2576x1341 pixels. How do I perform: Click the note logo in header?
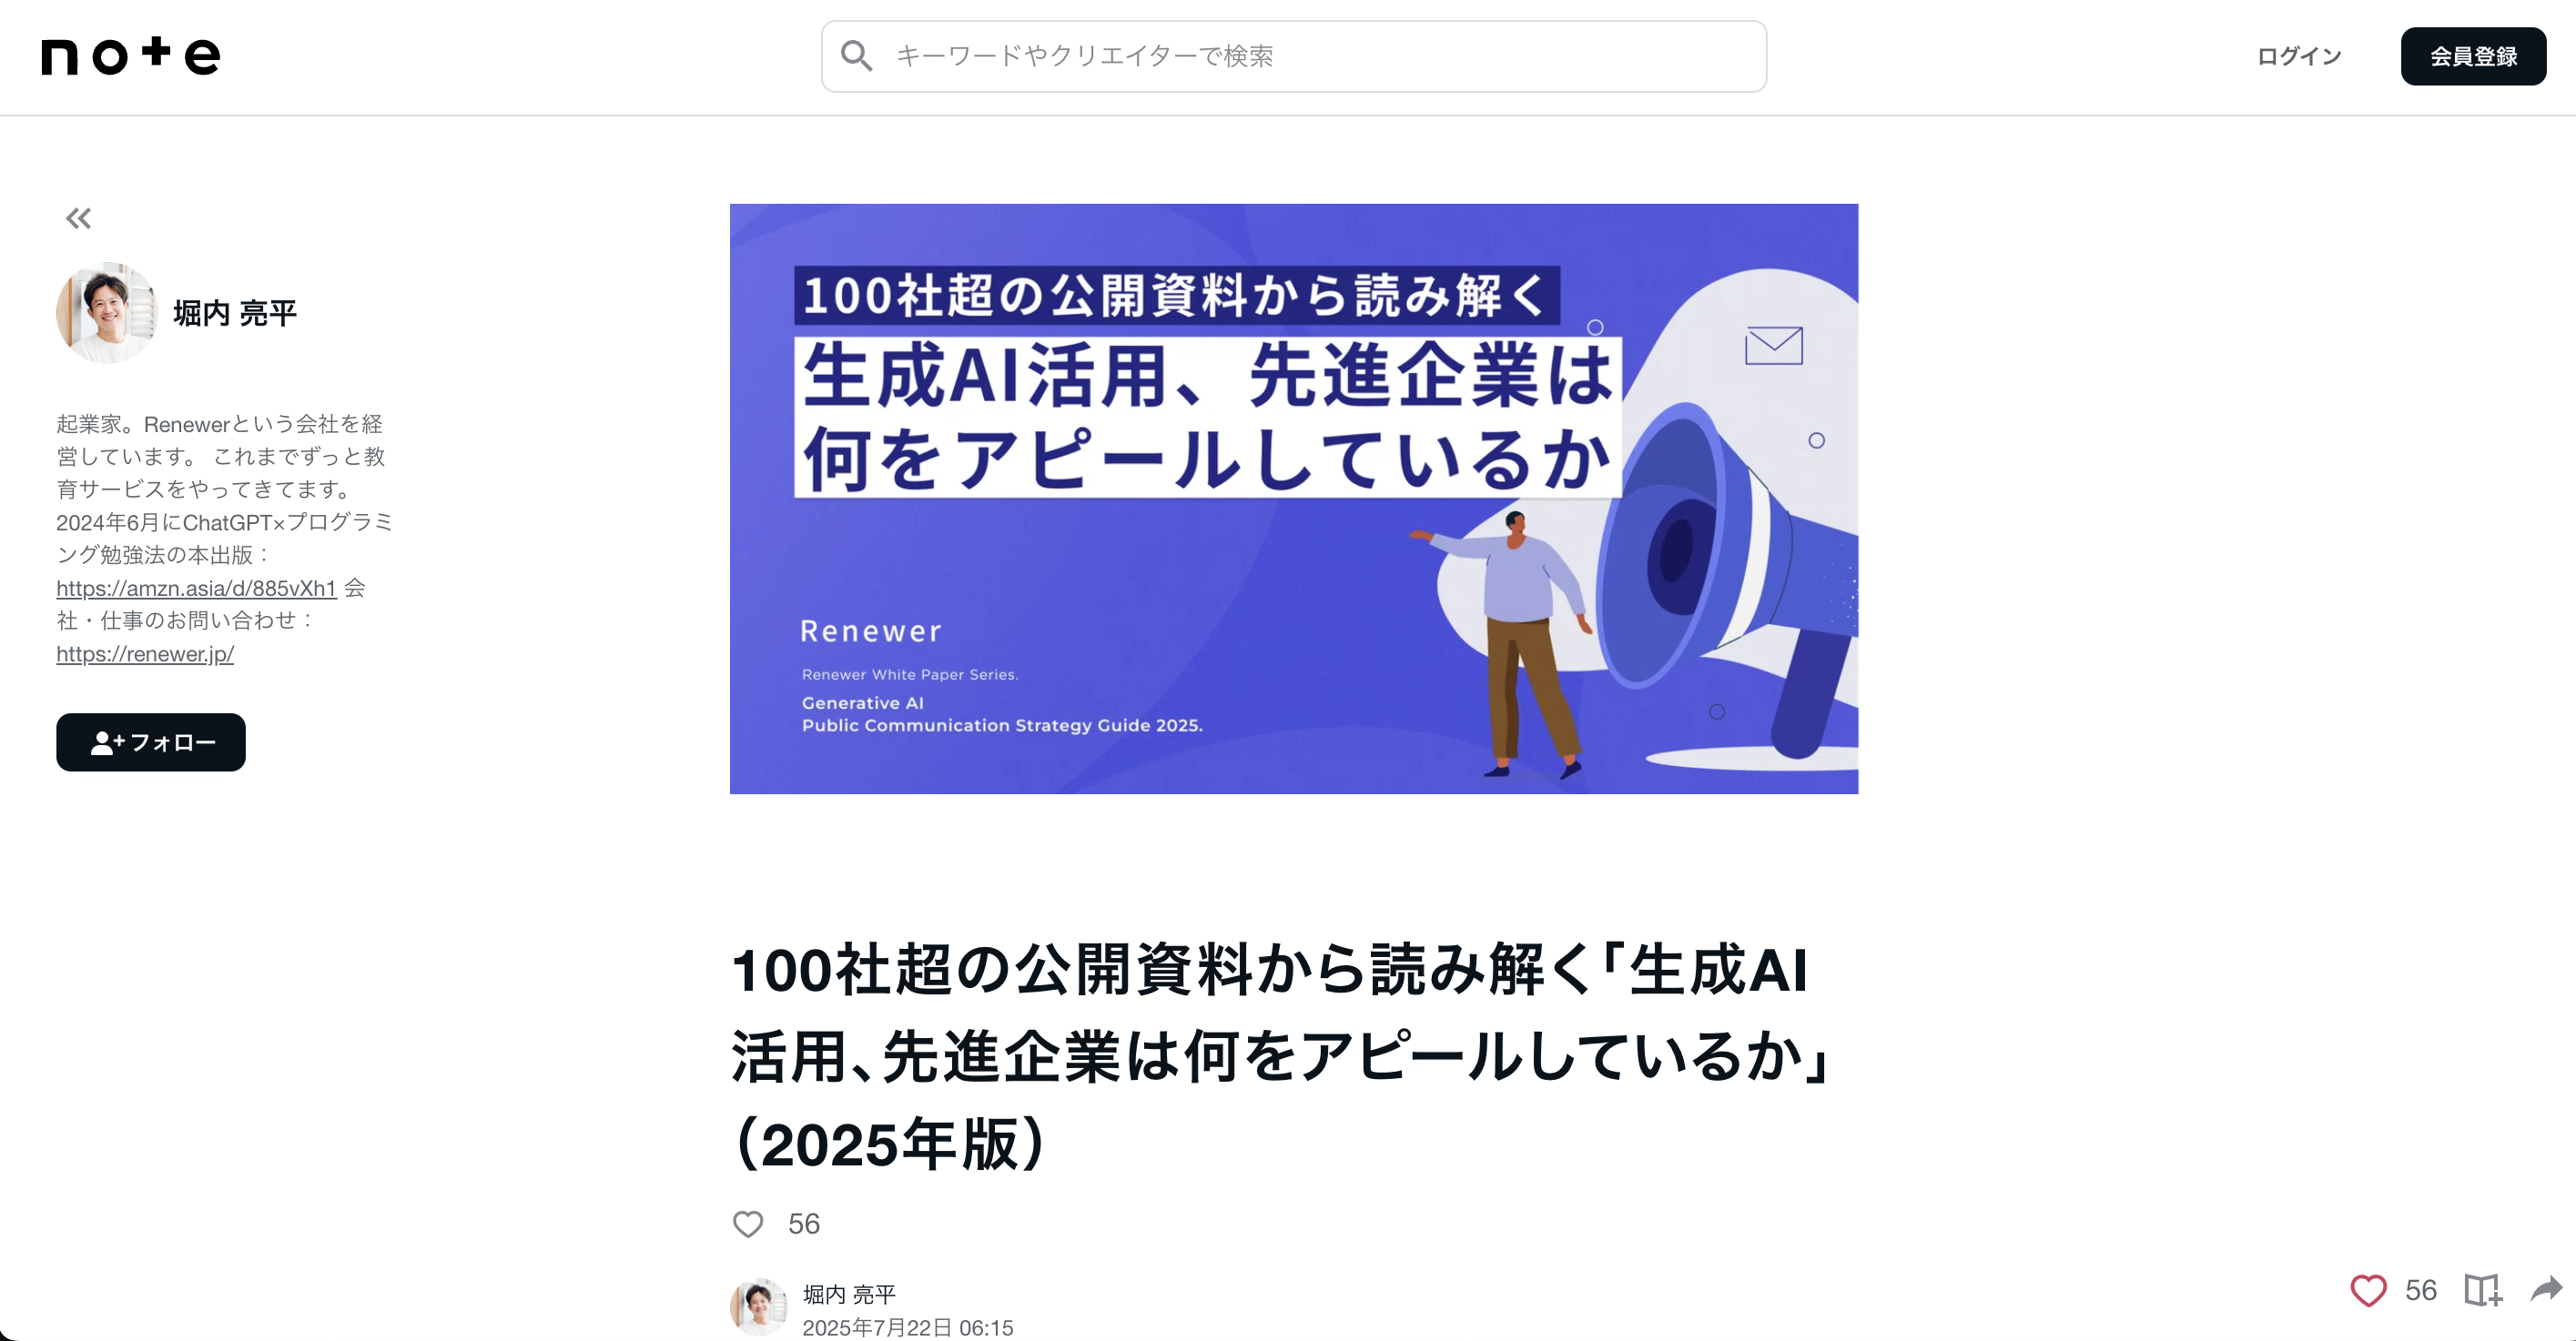(131, 56)
